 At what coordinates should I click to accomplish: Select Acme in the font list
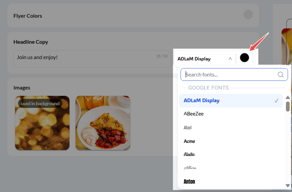click(189, 141)
